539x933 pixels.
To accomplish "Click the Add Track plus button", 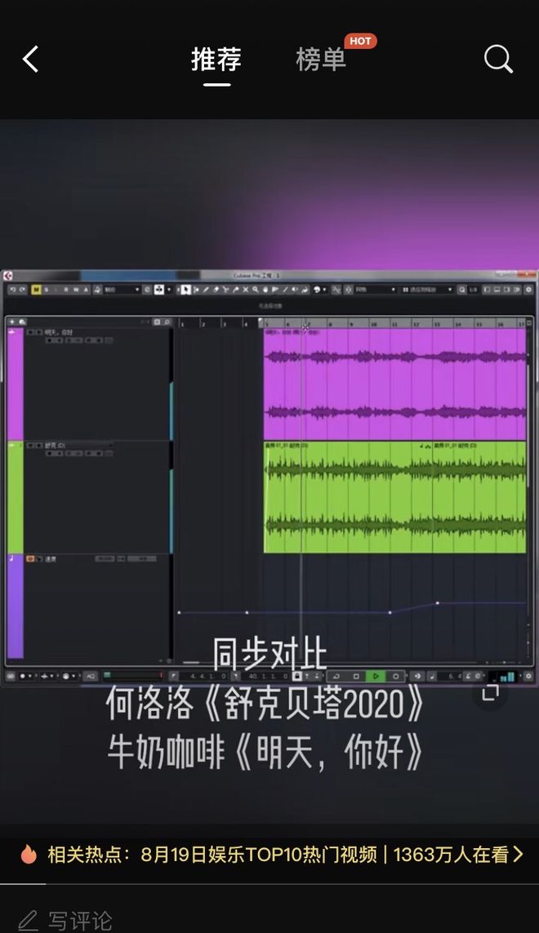I will 12,322.
